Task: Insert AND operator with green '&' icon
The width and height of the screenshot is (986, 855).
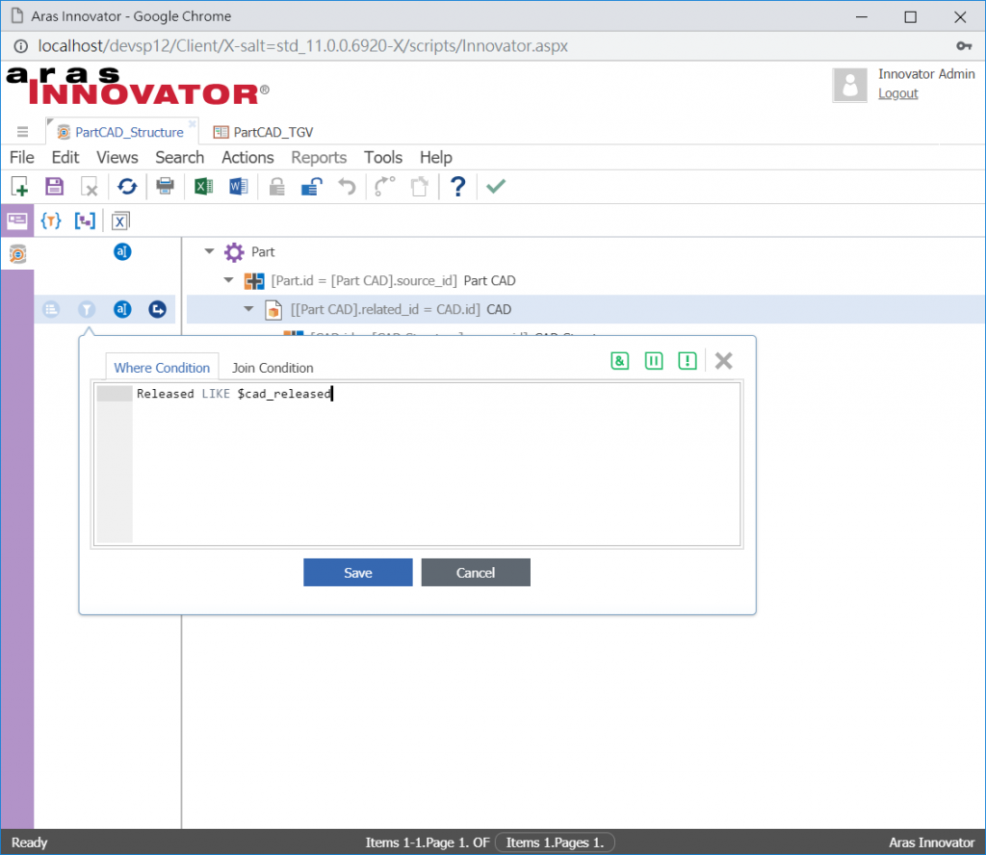Action: tap(620, 361)
